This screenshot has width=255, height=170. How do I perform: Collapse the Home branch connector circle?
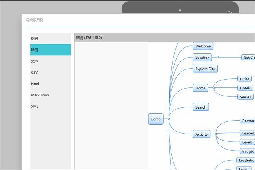pos(213,88)
